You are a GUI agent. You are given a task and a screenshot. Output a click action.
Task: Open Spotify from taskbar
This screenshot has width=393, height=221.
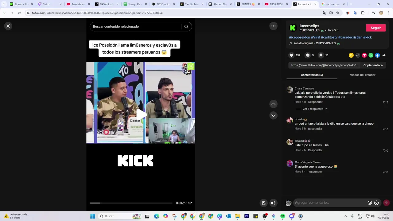pyautogui.click(x=282, y=216)
